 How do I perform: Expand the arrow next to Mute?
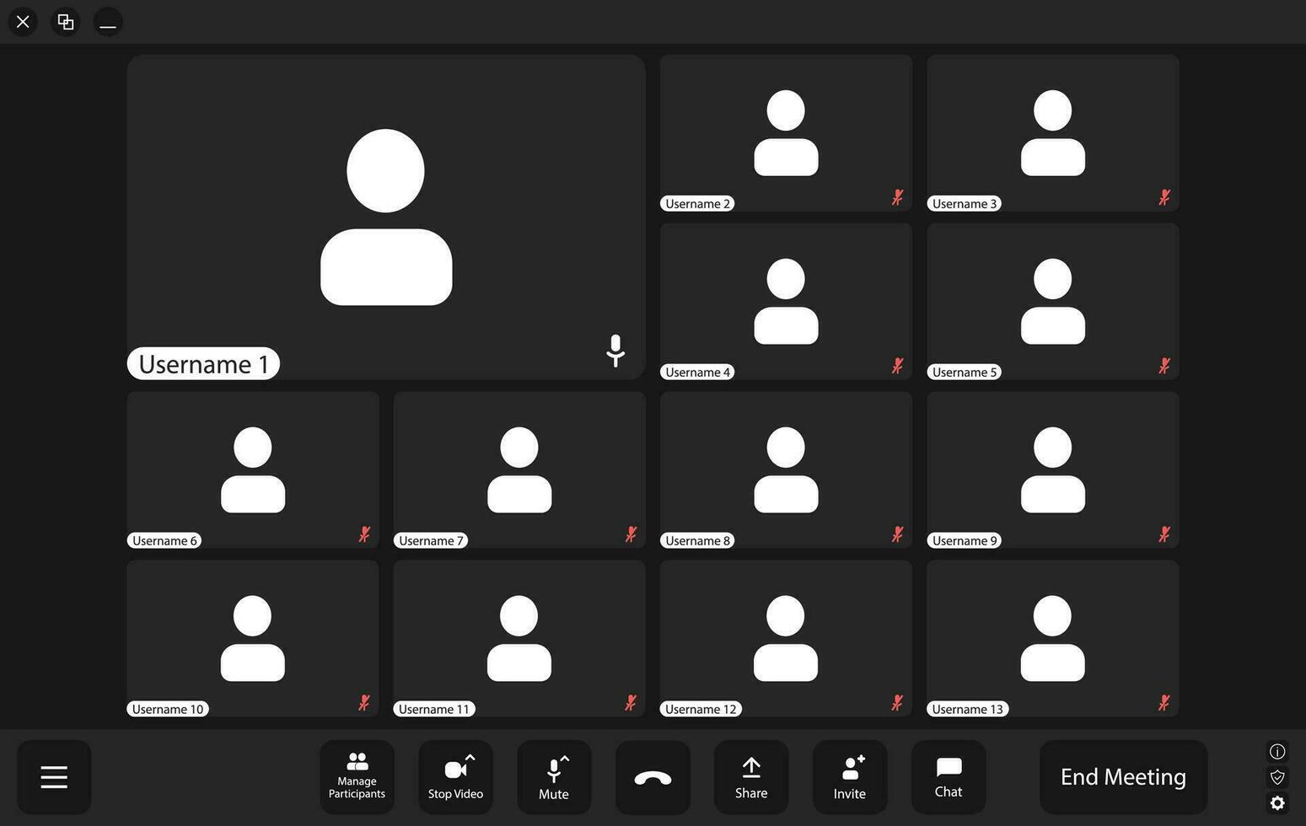coord(564,759)
